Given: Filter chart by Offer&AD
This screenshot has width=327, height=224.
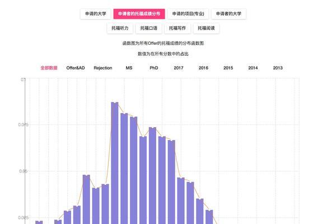Looking at the screenshot, I should click(76, 68).
